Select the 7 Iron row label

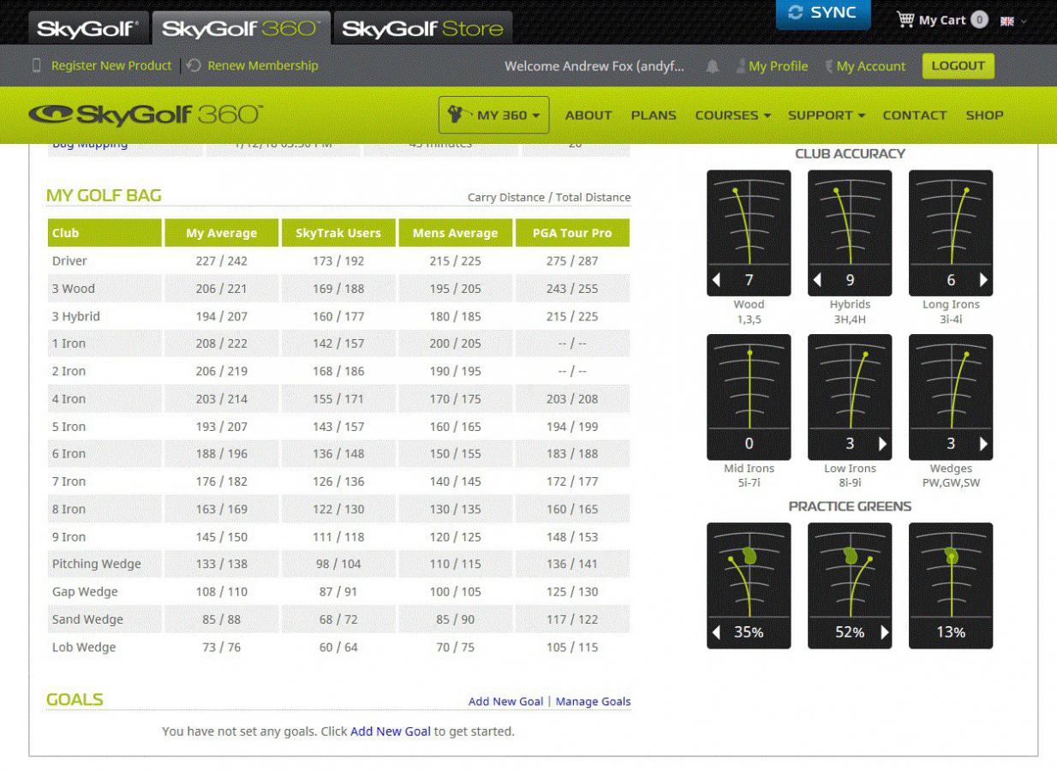(69, 481)
